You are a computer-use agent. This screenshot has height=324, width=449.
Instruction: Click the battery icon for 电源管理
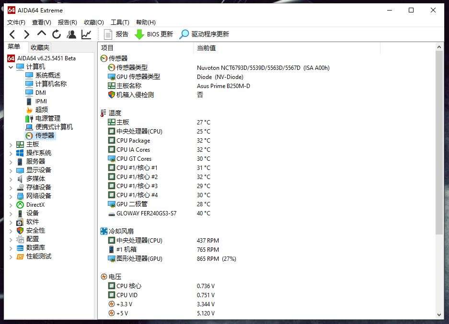click(29, 118)
